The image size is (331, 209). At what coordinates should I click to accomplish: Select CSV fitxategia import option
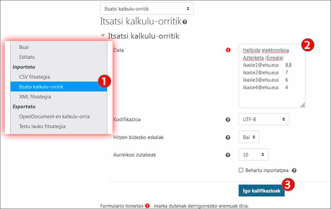[x=34, y=77]
